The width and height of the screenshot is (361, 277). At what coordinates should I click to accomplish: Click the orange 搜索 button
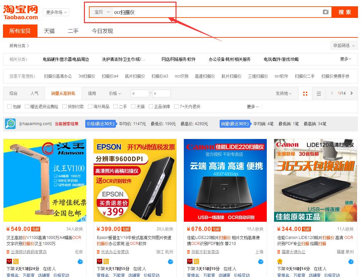[x=345, y=12]
